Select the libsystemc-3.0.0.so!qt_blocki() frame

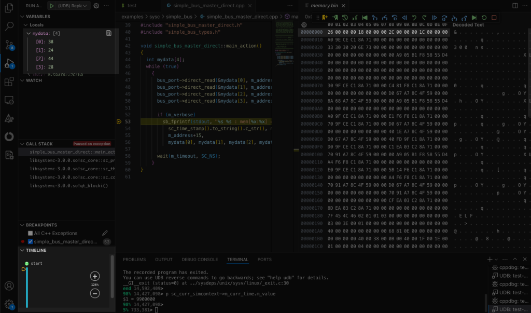[x=69, y=185]
